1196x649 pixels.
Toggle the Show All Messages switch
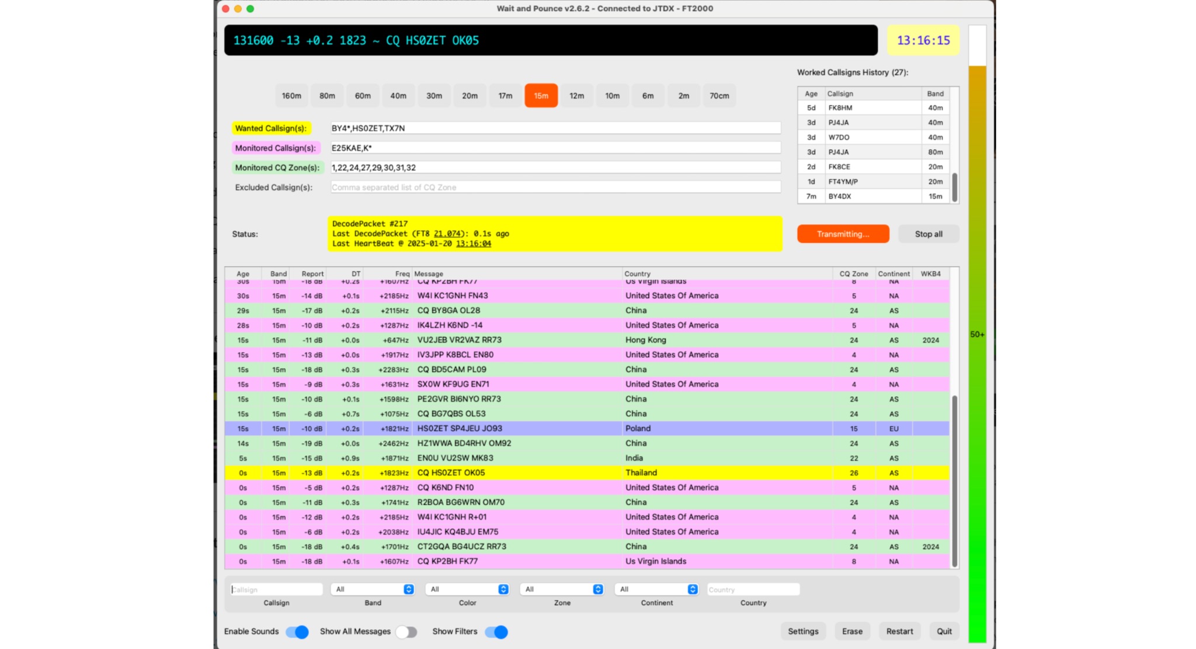[x=406, y=631]
